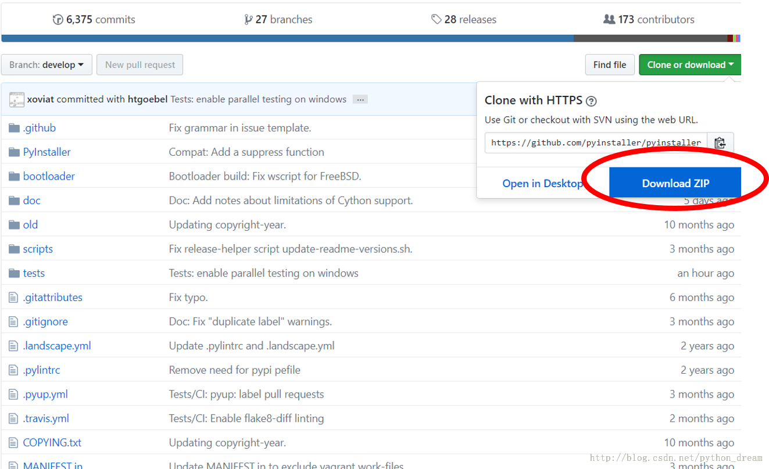Click the tests folder icon
This screenshot has height=469, width=769.
(15, 273)
